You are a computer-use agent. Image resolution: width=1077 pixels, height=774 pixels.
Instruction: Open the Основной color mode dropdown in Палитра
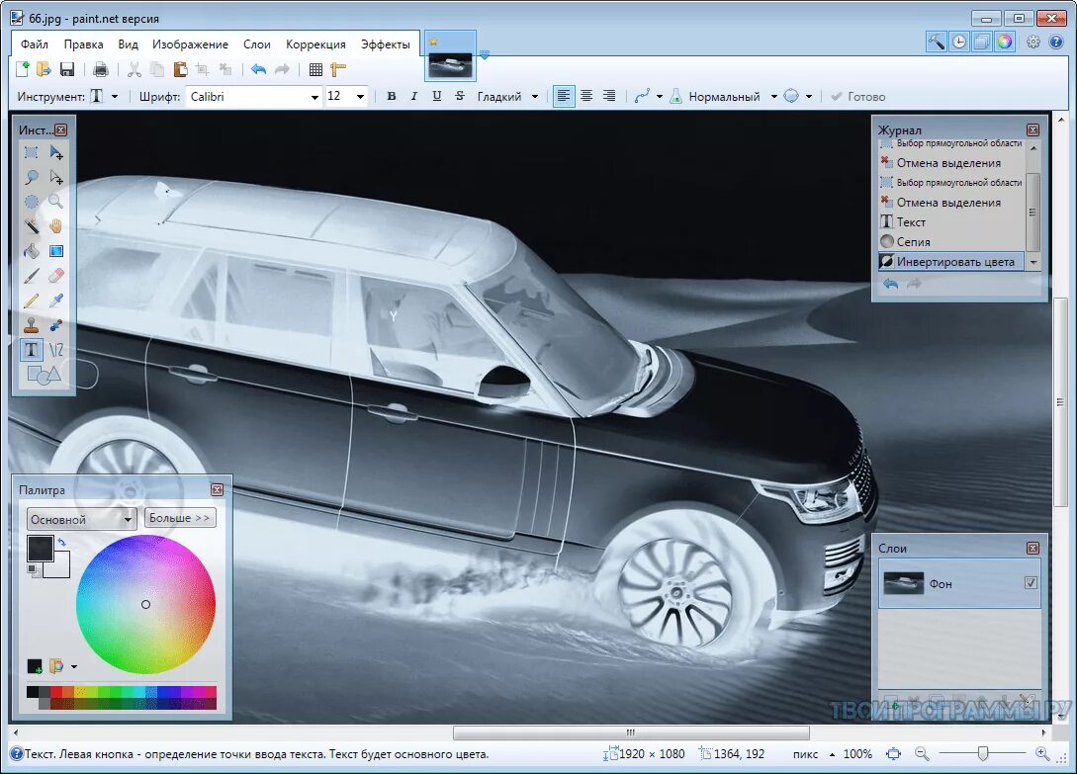[x=81, y=519]
